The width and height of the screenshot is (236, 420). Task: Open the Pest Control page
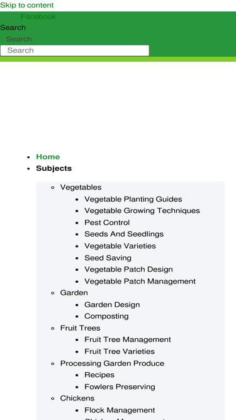tap(107, 222)
